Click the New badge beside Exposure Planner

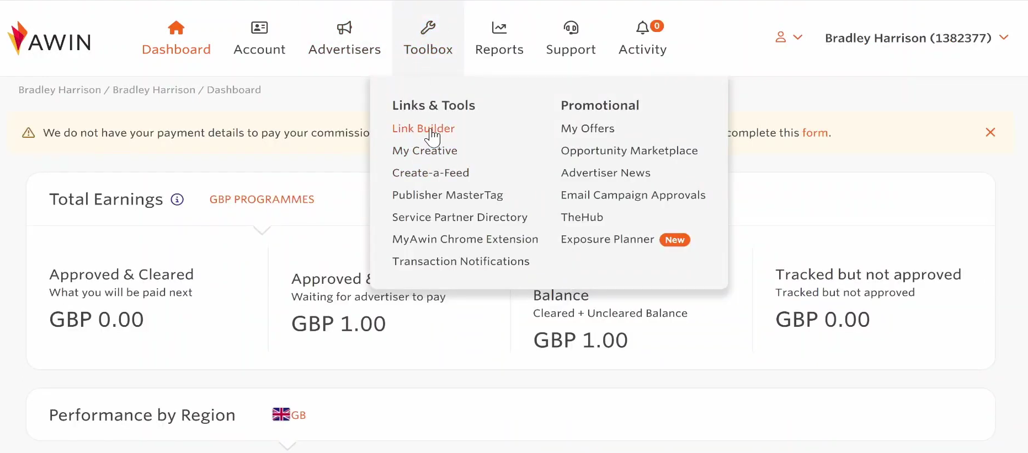pos(674,240)
